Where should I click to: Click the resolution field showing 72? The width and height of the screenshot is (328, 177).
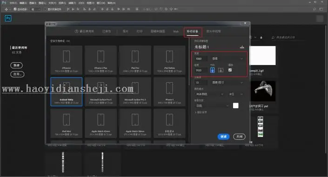click(x=201, y=83)
